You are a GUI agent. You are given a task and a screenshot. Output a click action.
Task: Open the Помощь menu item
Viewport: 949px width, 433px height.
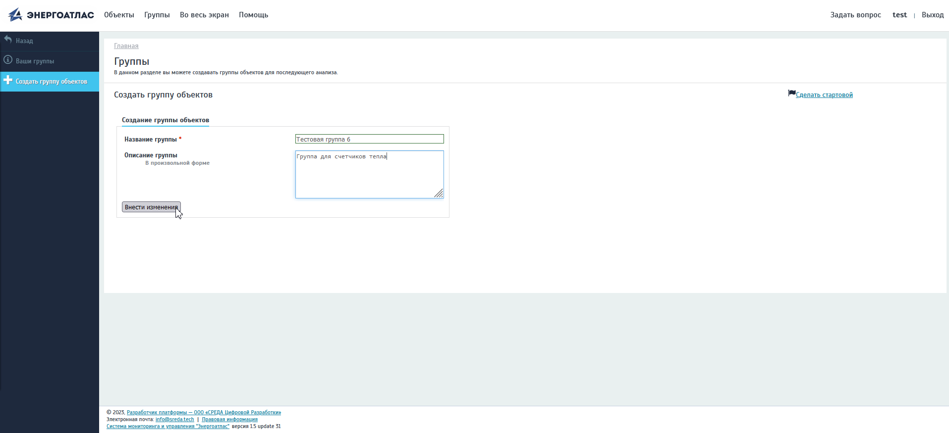click(253, 15)
